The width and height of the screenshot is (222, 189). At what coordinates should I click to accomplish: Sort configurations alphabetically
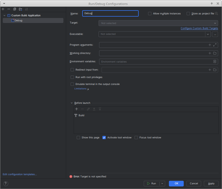26,9
